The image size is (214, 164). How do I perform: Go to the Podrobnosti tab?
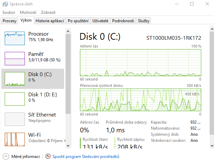tap(123, 21)
